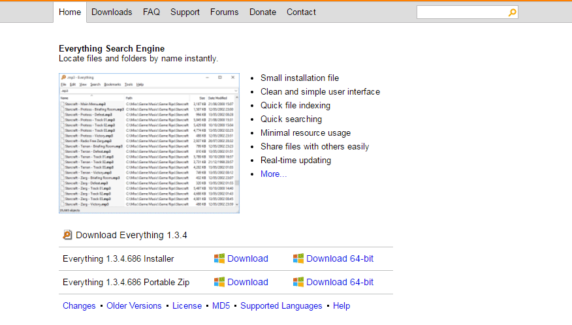Screen dimensions: 572x325
Task: Open the Changes link
Action: [79, 305]
